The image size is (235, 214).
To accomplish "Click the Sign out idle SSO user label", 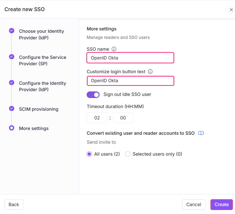I will pyautogui.click(x=127, y=94).
